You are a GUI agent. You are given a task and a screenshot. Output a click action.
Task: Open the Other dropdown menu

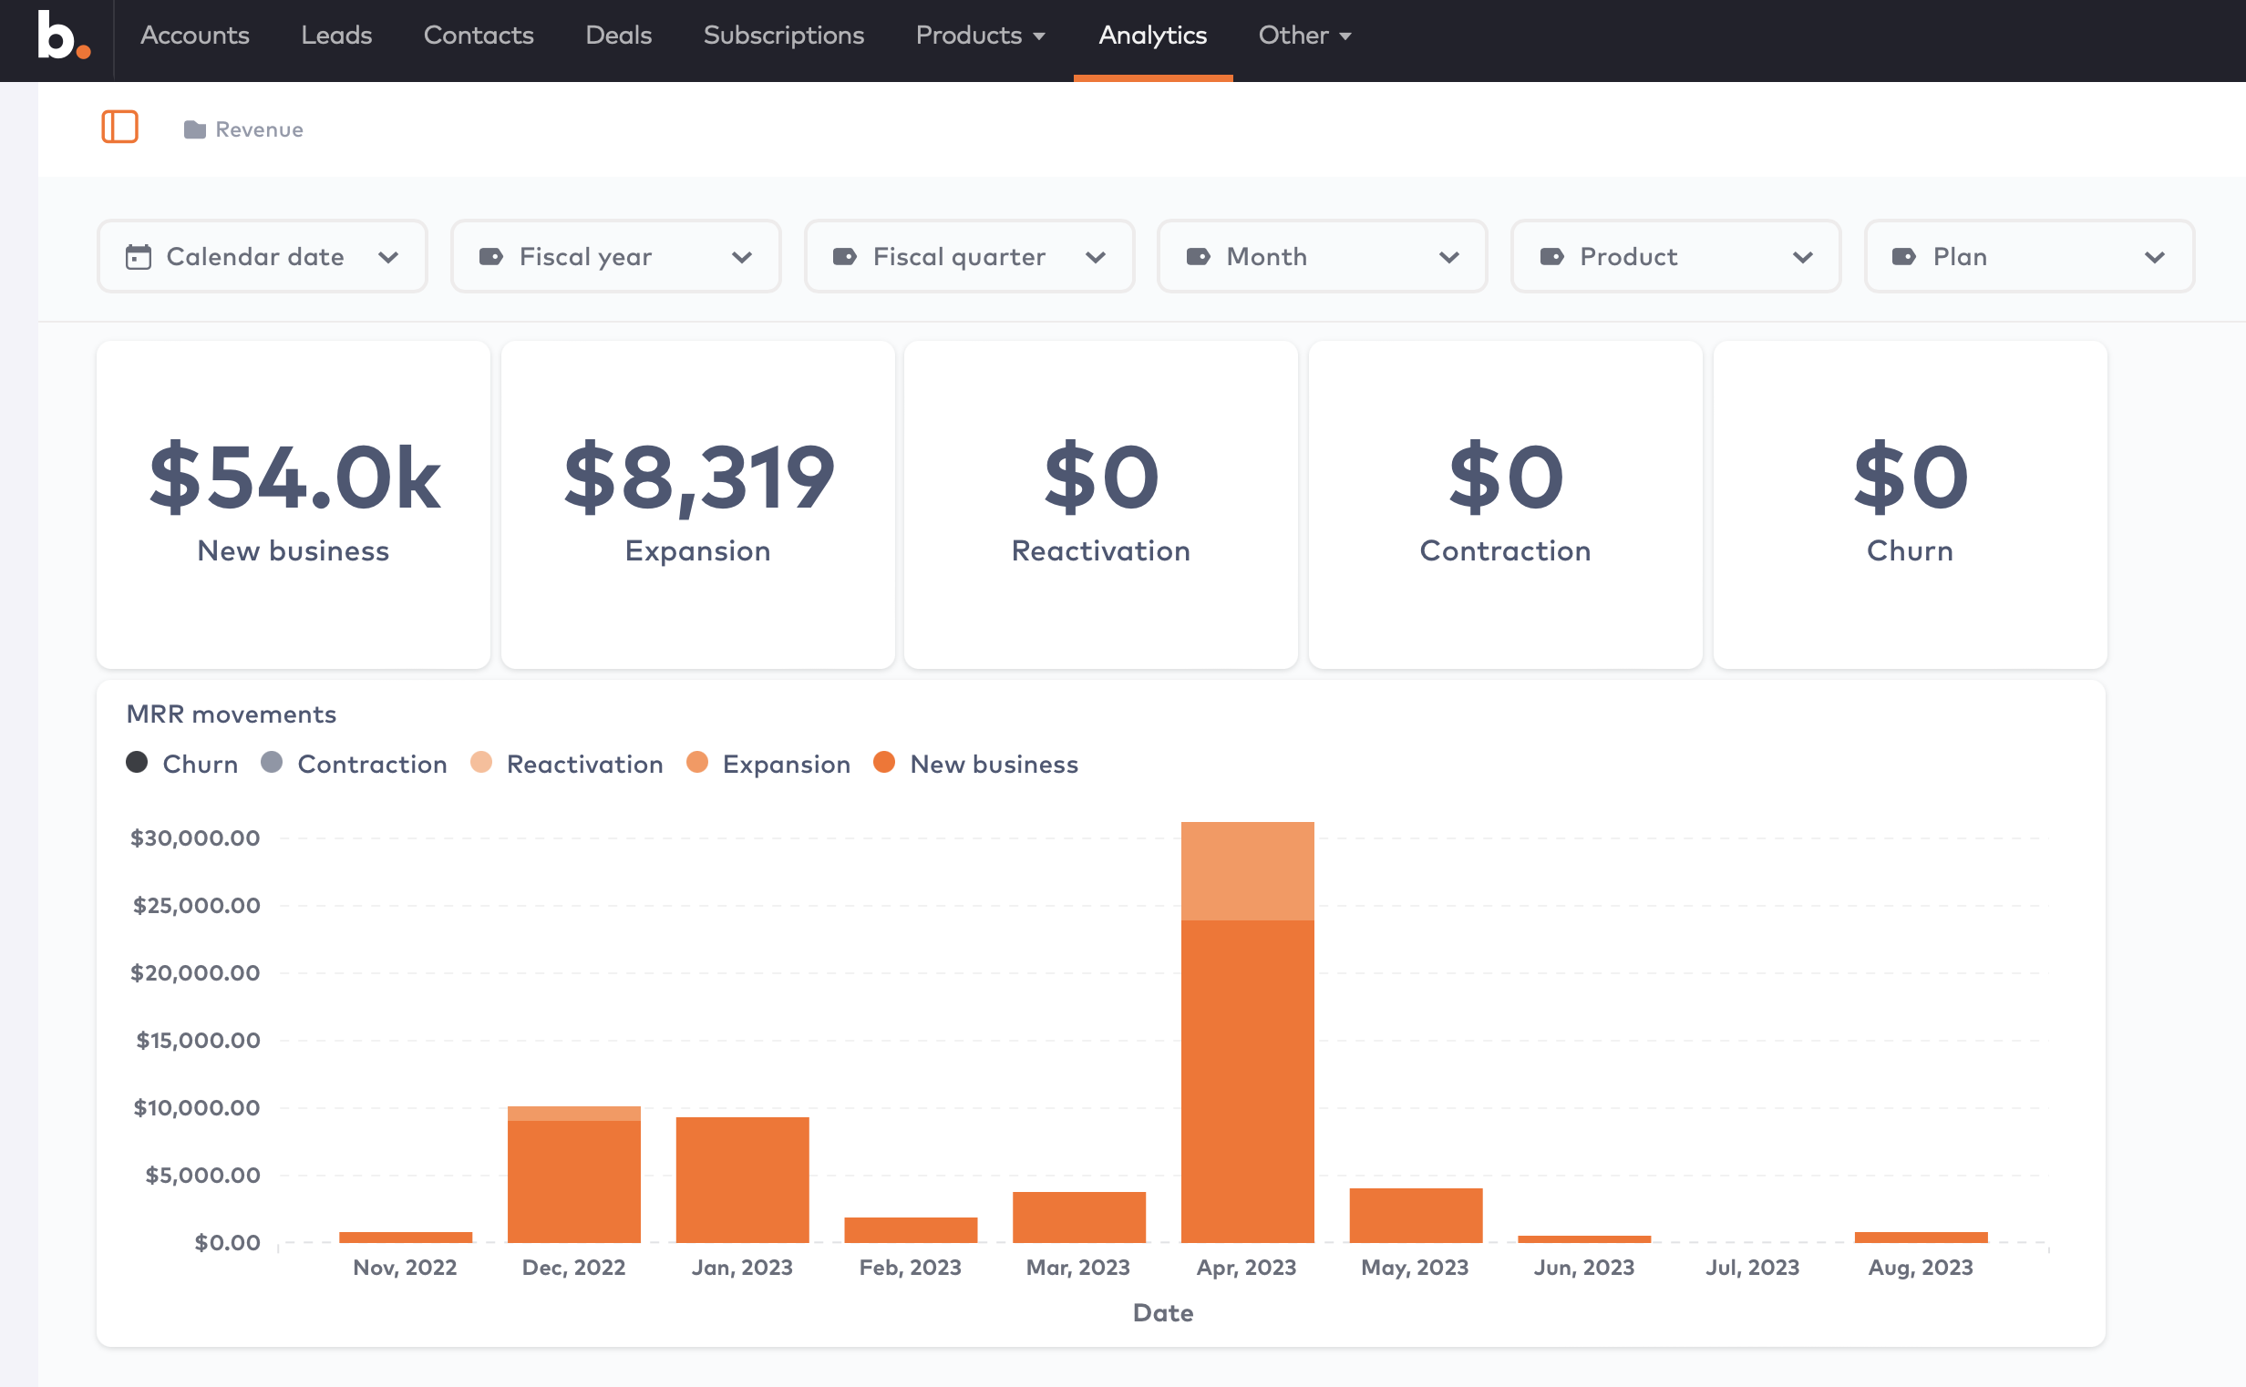pos(1304,36)
